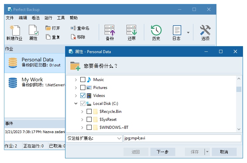The image size is (247, 163).
Task: Check the Music checkbox
Action: tap(83, 80)
